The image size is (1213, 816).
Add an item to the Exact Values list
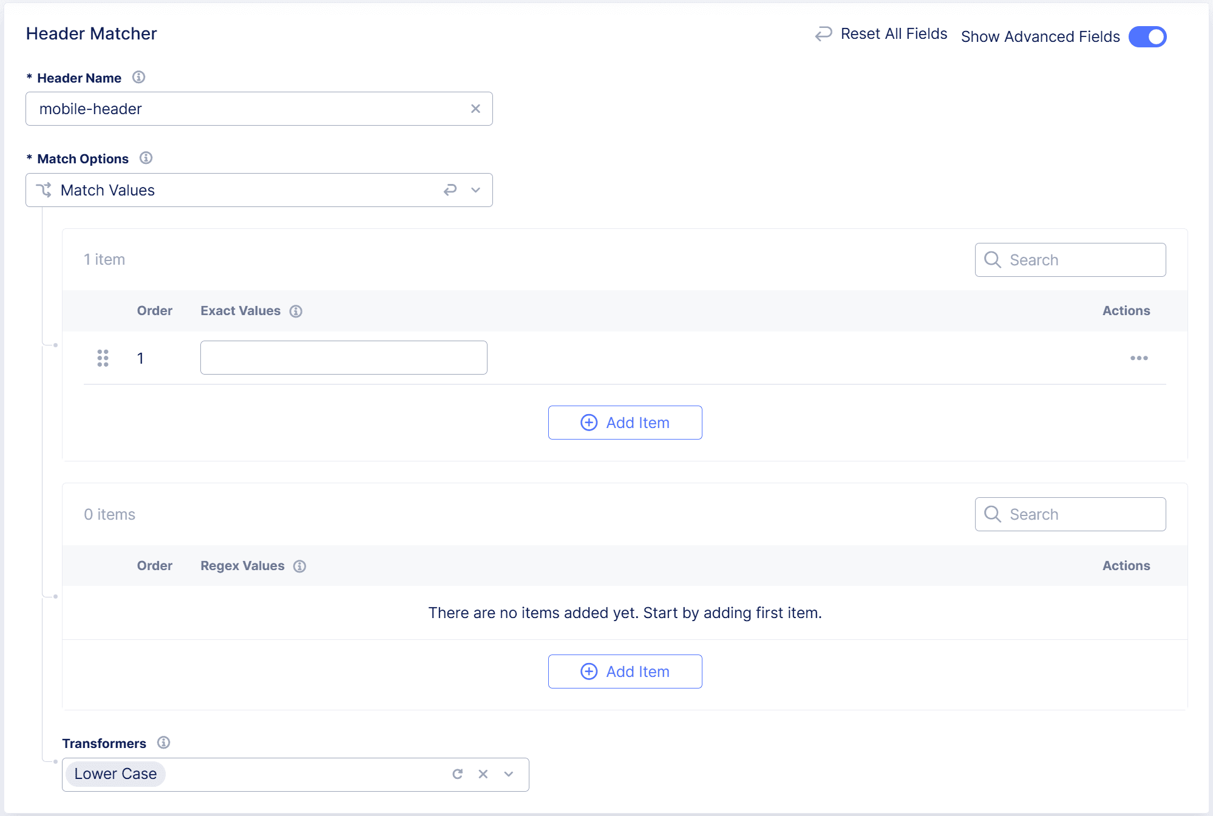625,422
